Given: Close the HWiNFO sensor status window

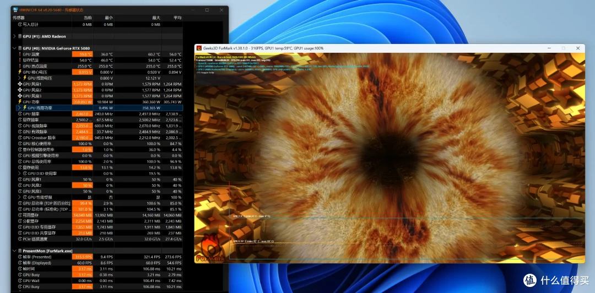Looking at the screenshot, I should tap(221, 10).
